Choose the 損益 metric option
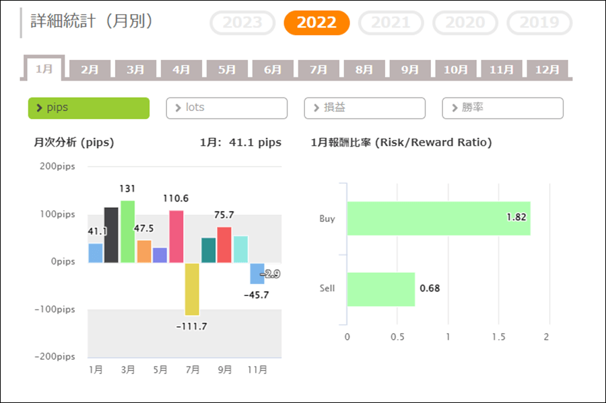 (364, 108)
